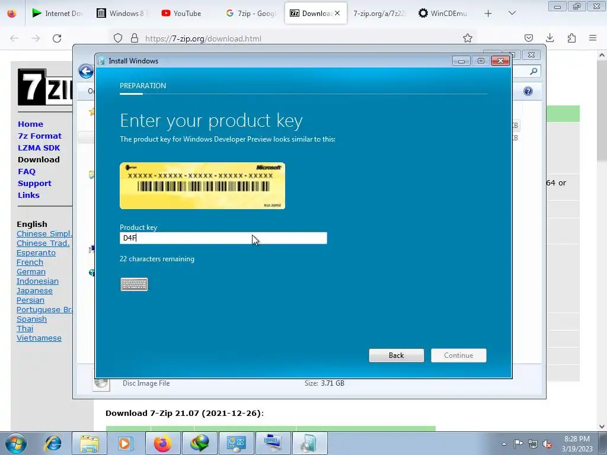Open the Control Panel taskbar icon
The image size is (607, 455).
236,443
